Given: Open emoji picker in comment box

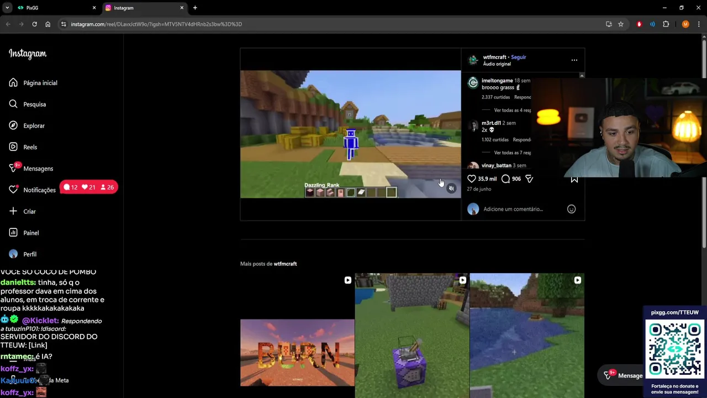Looking at the screenshot, I should coord(572,209).
